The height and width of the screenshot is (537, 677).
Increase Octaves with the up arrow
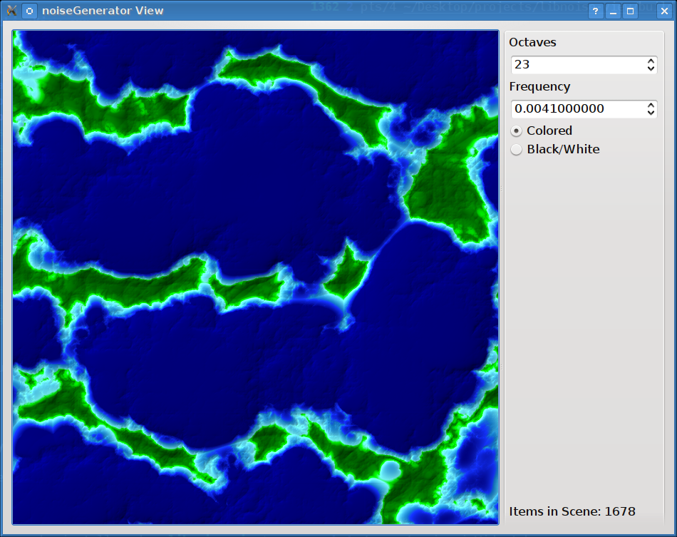(x=651, y=61)
